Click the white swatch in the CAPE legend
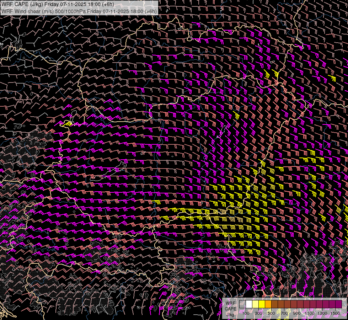348x320 pixels. 249,304
